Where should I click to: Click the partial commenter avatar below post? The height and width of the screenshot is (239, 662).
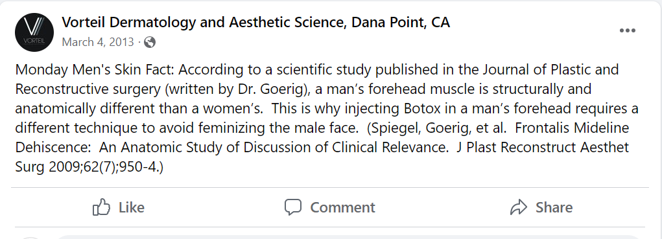[30, 237]
